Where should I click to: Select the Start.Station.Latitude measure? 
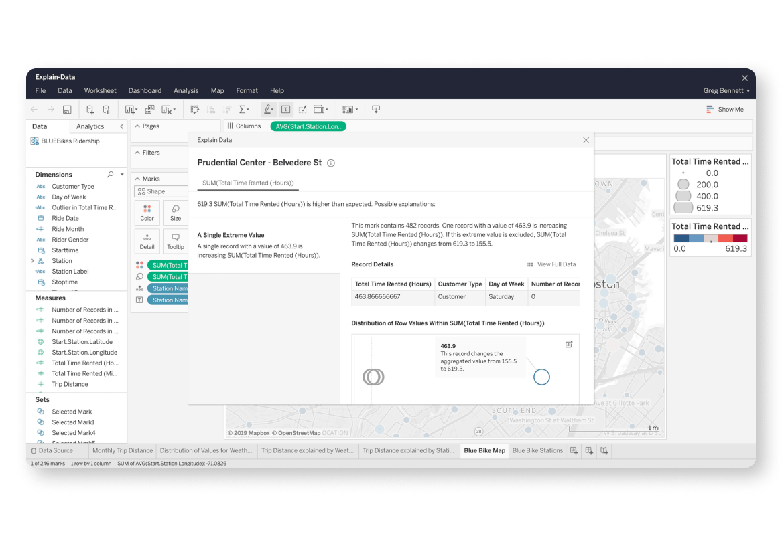click(82, 342)
